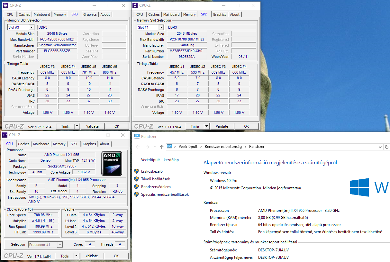Expand chevron after Vezérlőpult in breadcrumb
Screen dimensions: 390x262
click(201, 147)
